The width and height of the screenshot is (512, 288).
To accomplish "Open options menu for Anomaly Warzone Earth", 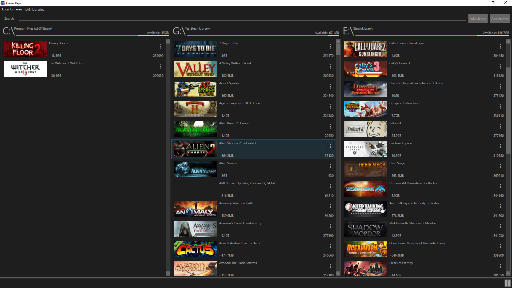I will [x=330, y=206].
